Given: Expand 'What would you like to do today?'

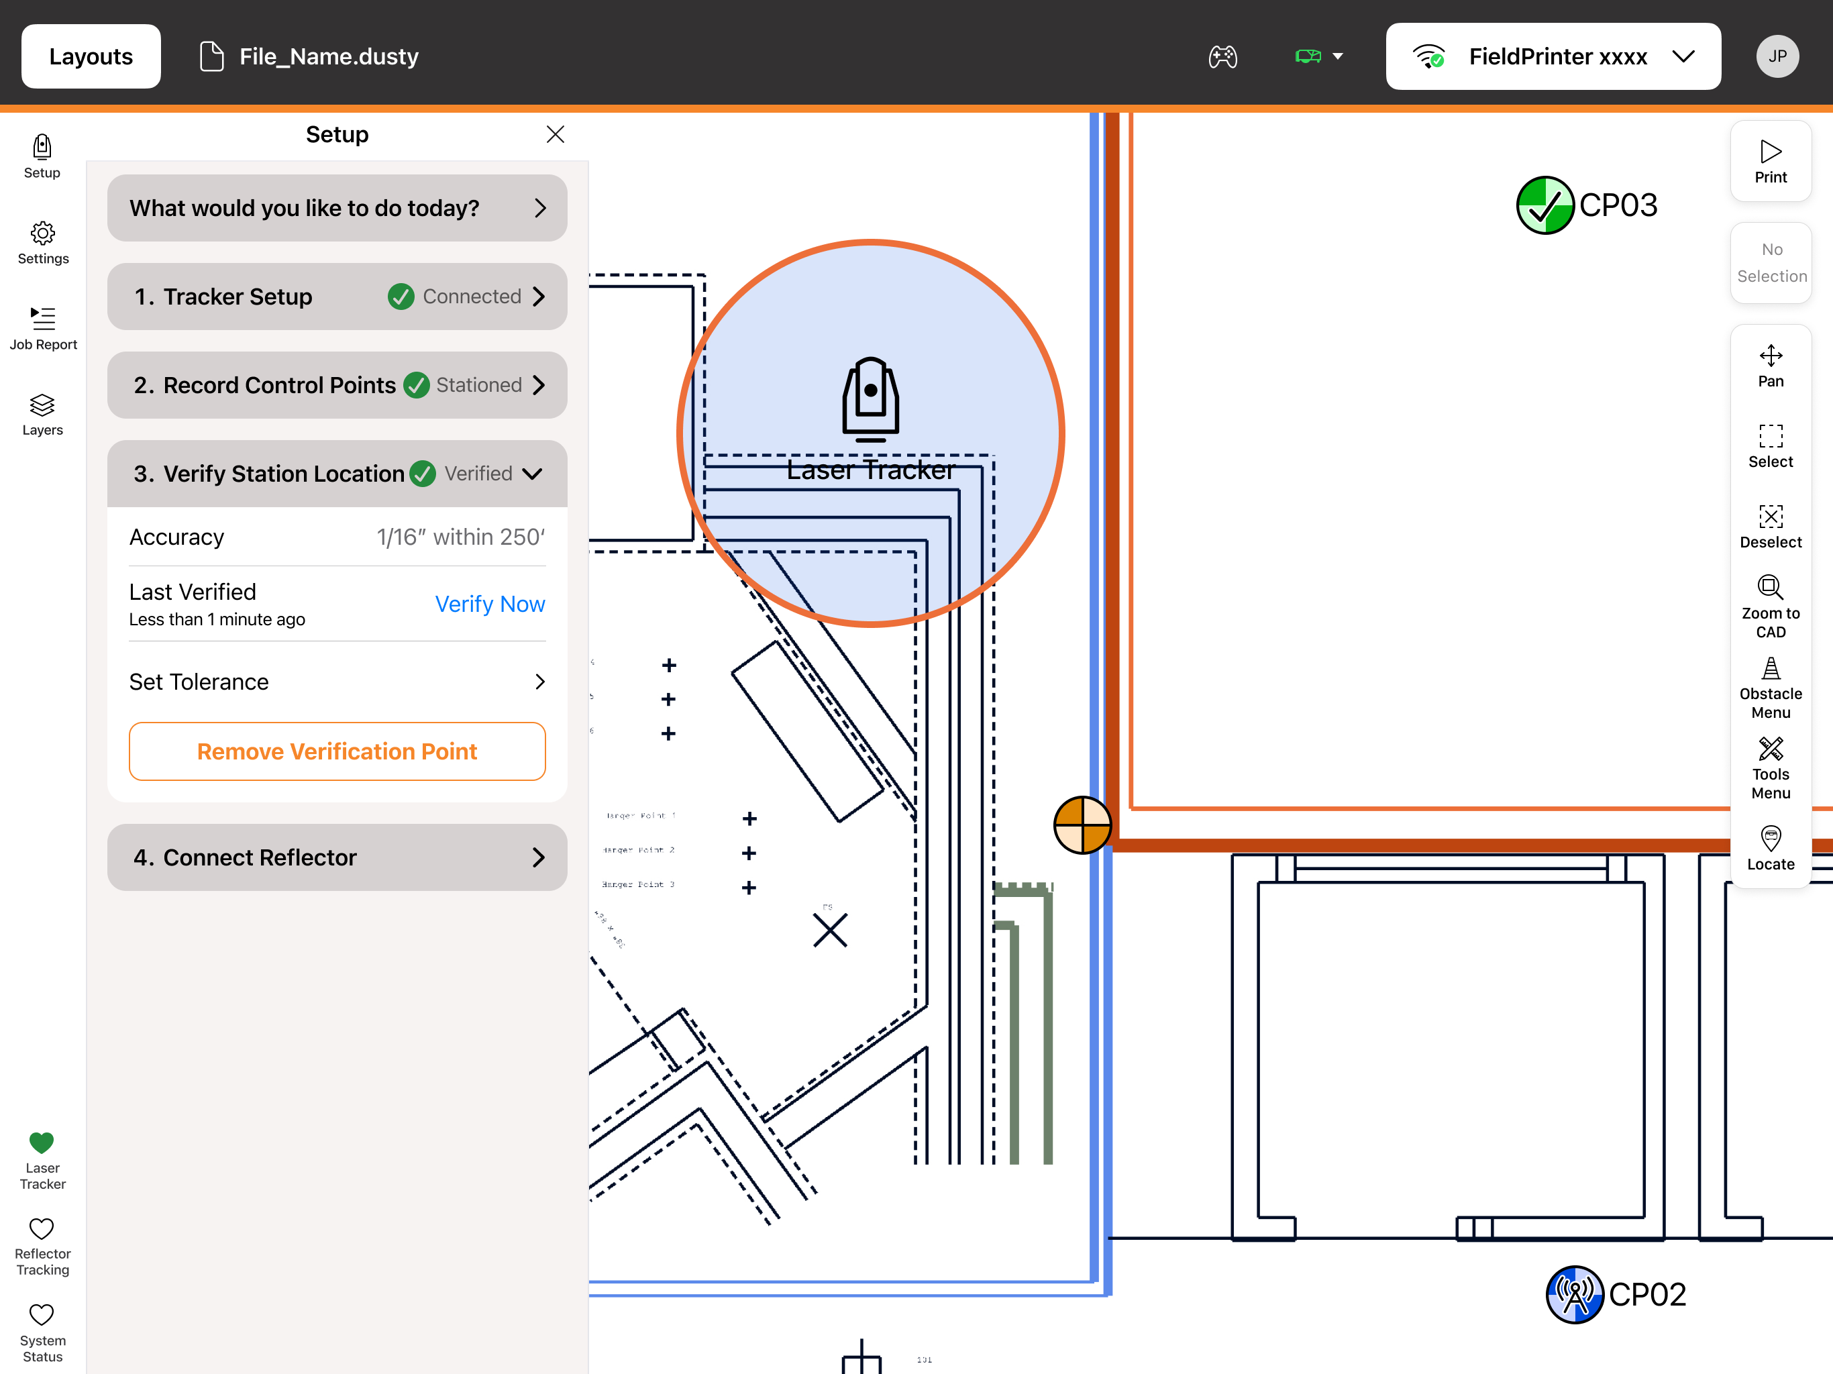Looking at the screenshot, I should tap(337, 208).
